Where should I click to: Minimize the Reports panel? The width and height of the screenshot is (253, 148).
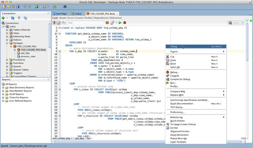pyautogui.click(x=48, y=79)
